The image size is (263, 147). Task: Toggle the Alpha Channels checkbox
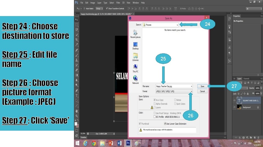click(155, 104)
